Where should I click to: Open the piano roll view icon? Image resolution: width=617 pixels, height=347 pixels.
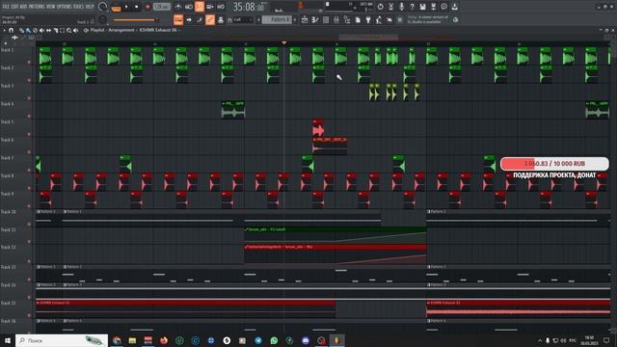coord(315,19)
